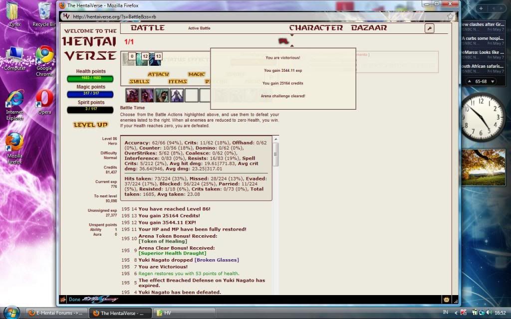Launch the Opera desktop shortcut
This screenshot has width=511, height=319.
point(44,102)
